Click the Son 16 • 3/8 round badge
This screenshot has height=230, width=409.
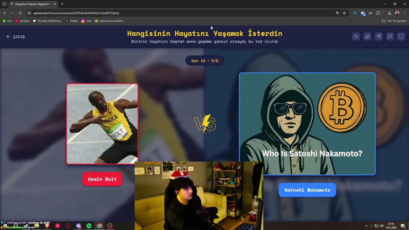click(x=205, y=61)
